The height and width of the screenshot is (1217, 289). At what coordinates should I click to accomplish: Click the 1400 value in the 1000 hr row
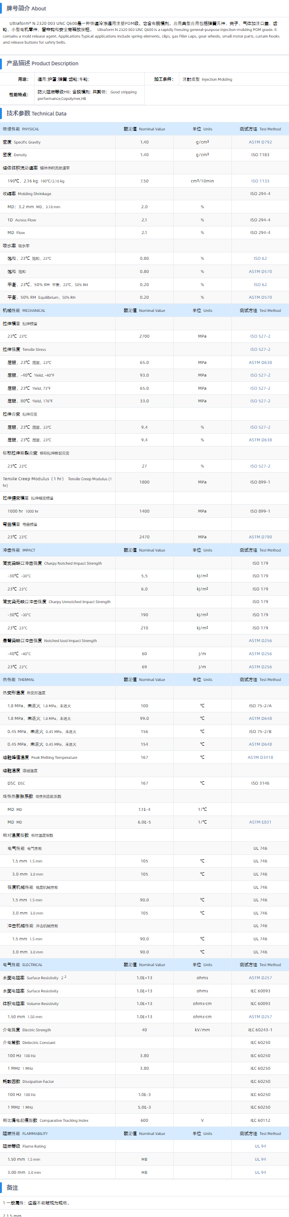point(144,511)
